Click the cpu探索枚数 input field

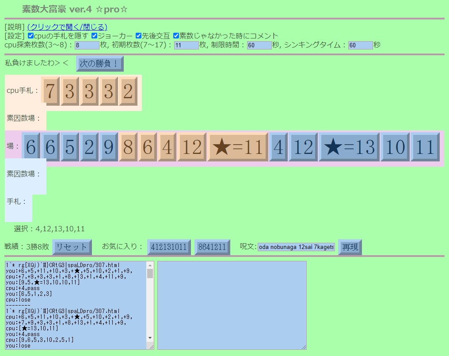click(87, 45)
